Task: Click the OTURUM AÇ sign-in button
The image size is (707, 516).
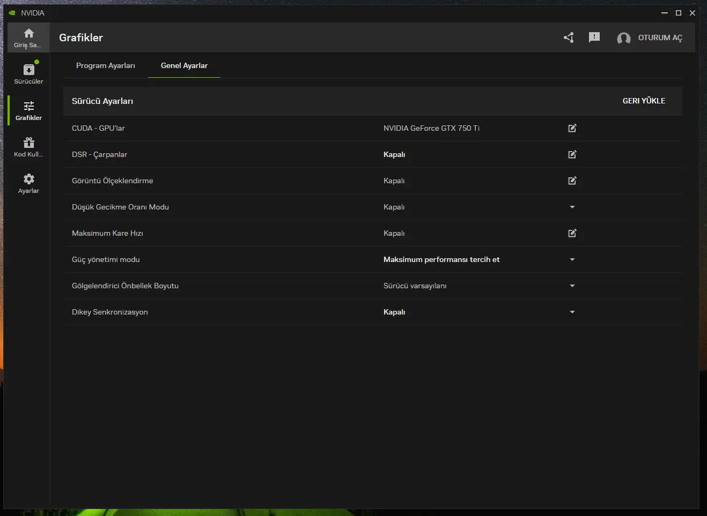Action: (x=660, y=38)
